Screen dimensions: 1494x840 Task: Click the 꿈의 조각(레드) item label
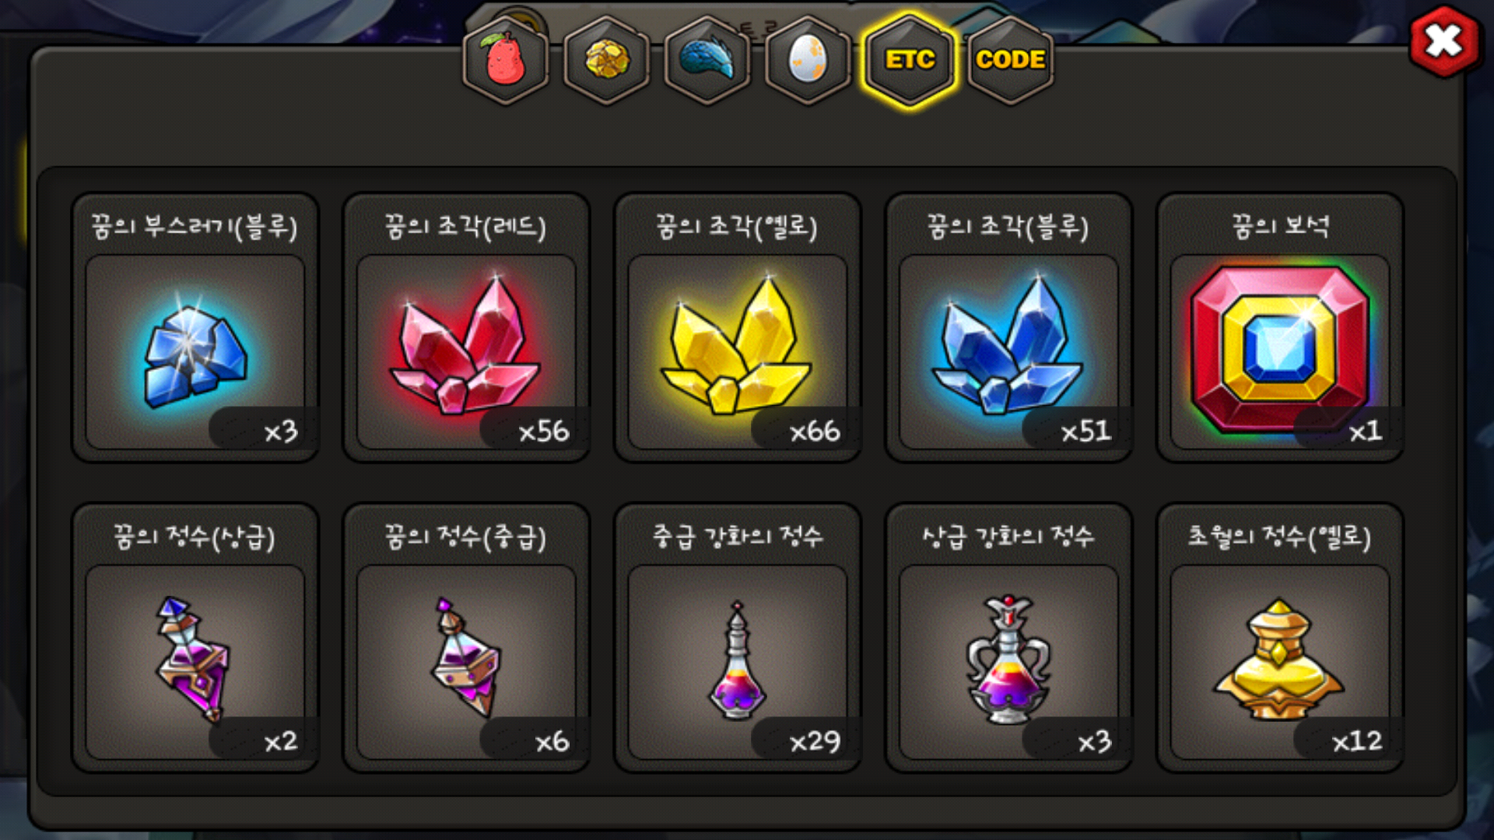click(465, 226)
